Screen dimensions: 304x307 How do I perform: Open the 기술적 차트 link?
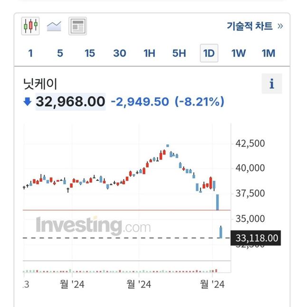point(249,26)
